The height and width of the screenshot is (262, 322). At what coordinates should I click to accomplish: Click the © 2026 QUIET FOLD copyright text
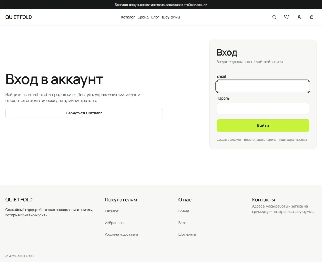[x=19, y=256]
